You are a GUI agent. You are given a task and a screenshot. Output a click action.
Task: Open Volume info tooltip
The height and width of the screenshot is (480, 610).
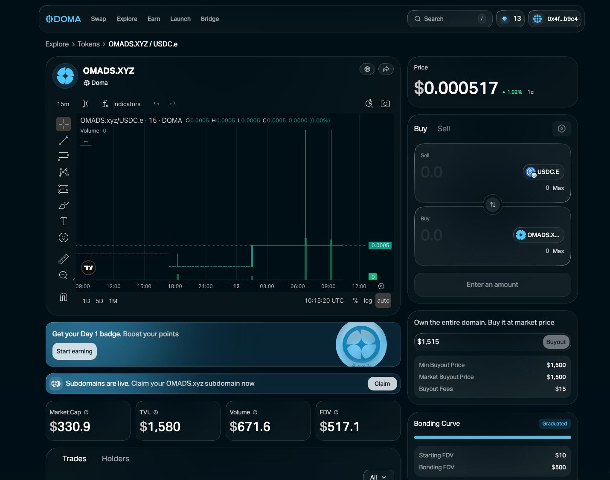[x=255, y=412]
